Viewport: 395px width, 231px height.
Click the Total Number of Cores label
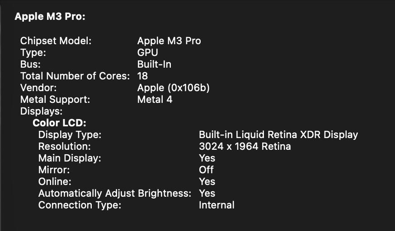click(x=75, y=76)
